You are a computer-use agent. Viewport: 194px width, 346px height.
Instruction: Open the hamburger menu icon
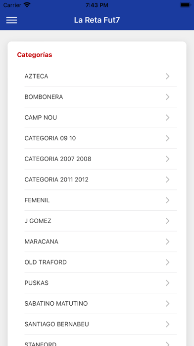pyautogui.click(x=11, y=20)
